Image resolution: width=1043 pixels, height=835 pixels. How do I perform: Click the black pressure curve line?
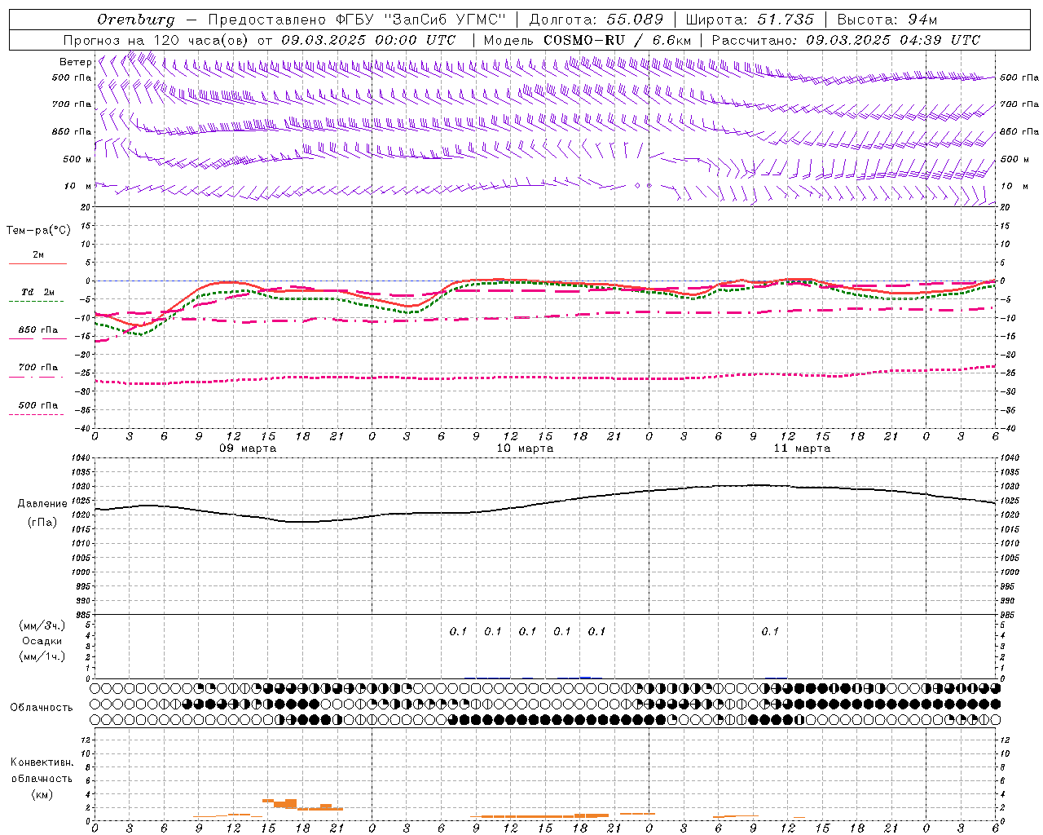(546, 504)
